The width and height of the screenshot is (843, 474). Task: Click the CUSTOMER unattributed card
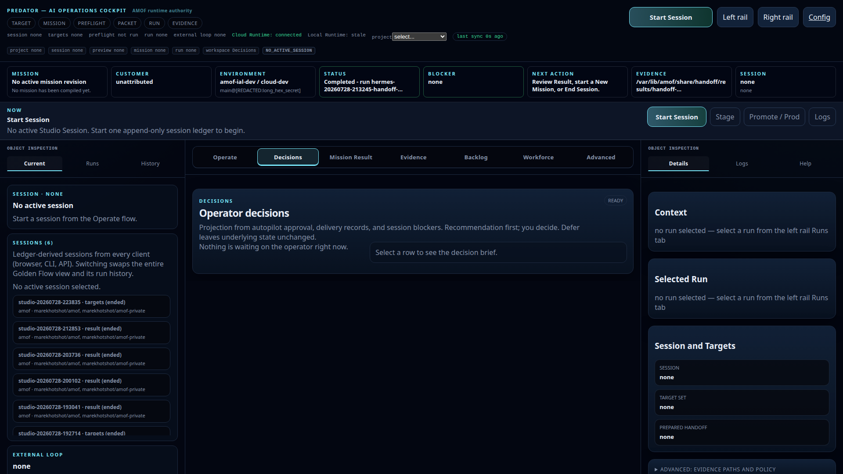pos(161,82)
